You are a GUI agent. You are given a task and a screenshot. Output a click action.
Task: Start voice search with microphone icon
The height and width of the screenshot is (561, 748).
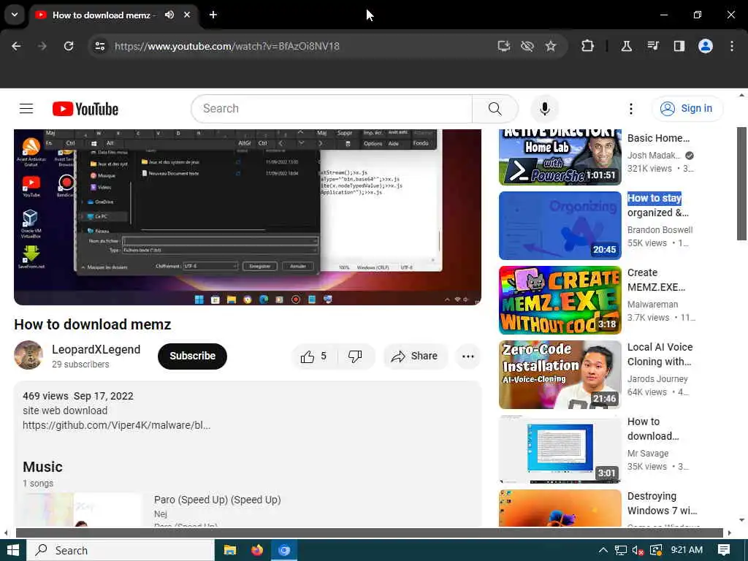[544, 109]
